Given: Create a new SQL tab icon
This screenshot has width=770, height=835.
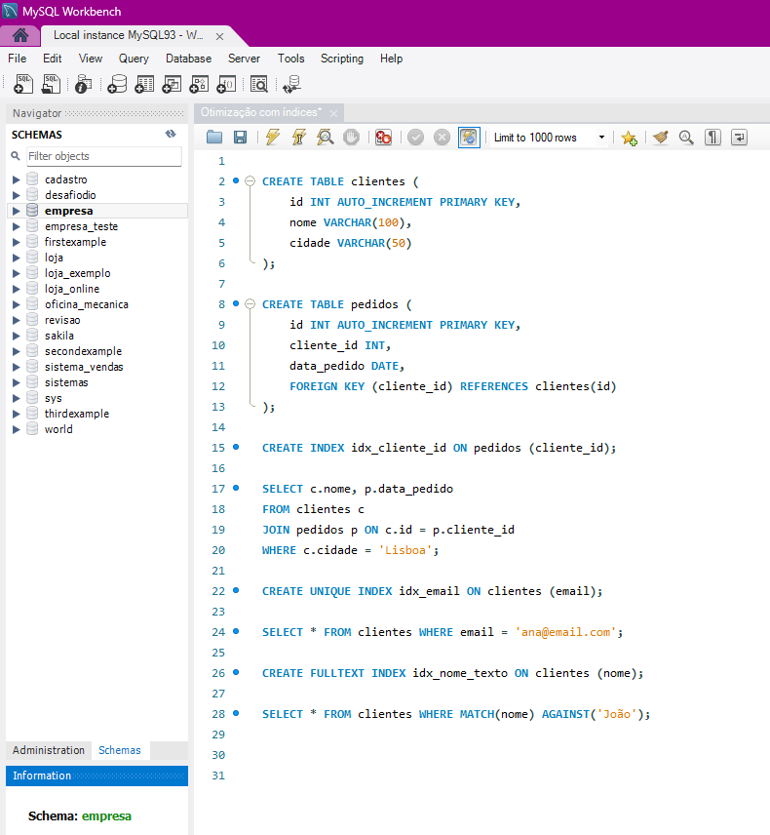Looking at the screenshot, I should [x=22, y=84].
